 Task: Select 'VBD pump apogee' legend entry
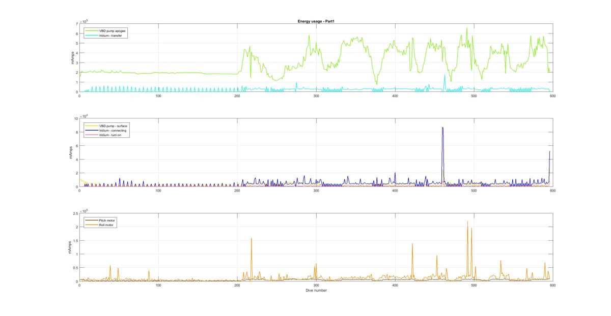113,31
